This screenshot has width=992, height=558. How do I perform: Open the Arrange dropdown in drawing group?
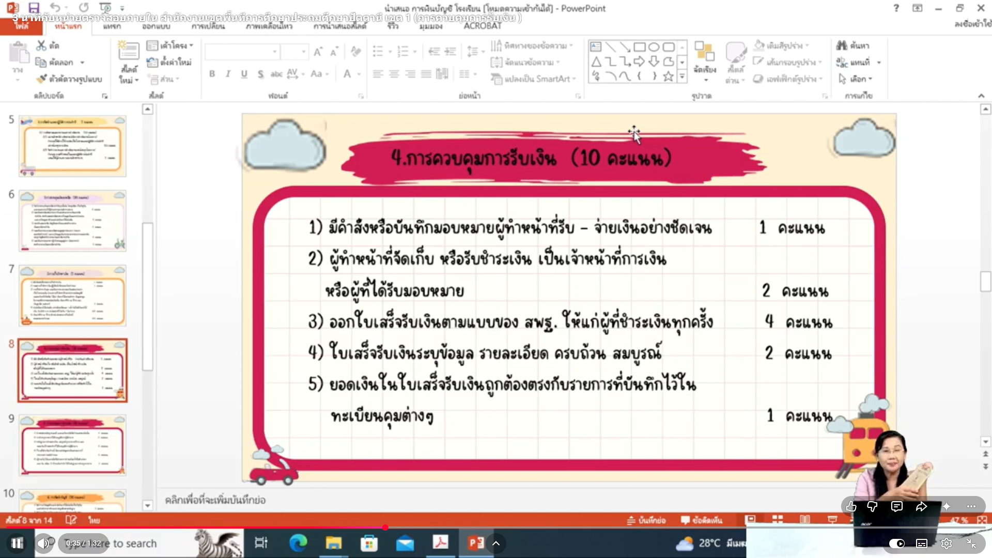pos(705,61)
